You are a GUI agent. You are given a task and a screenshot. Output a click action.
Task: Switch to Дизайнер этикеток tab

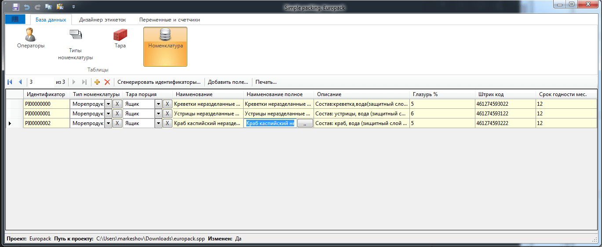[102, 20]
